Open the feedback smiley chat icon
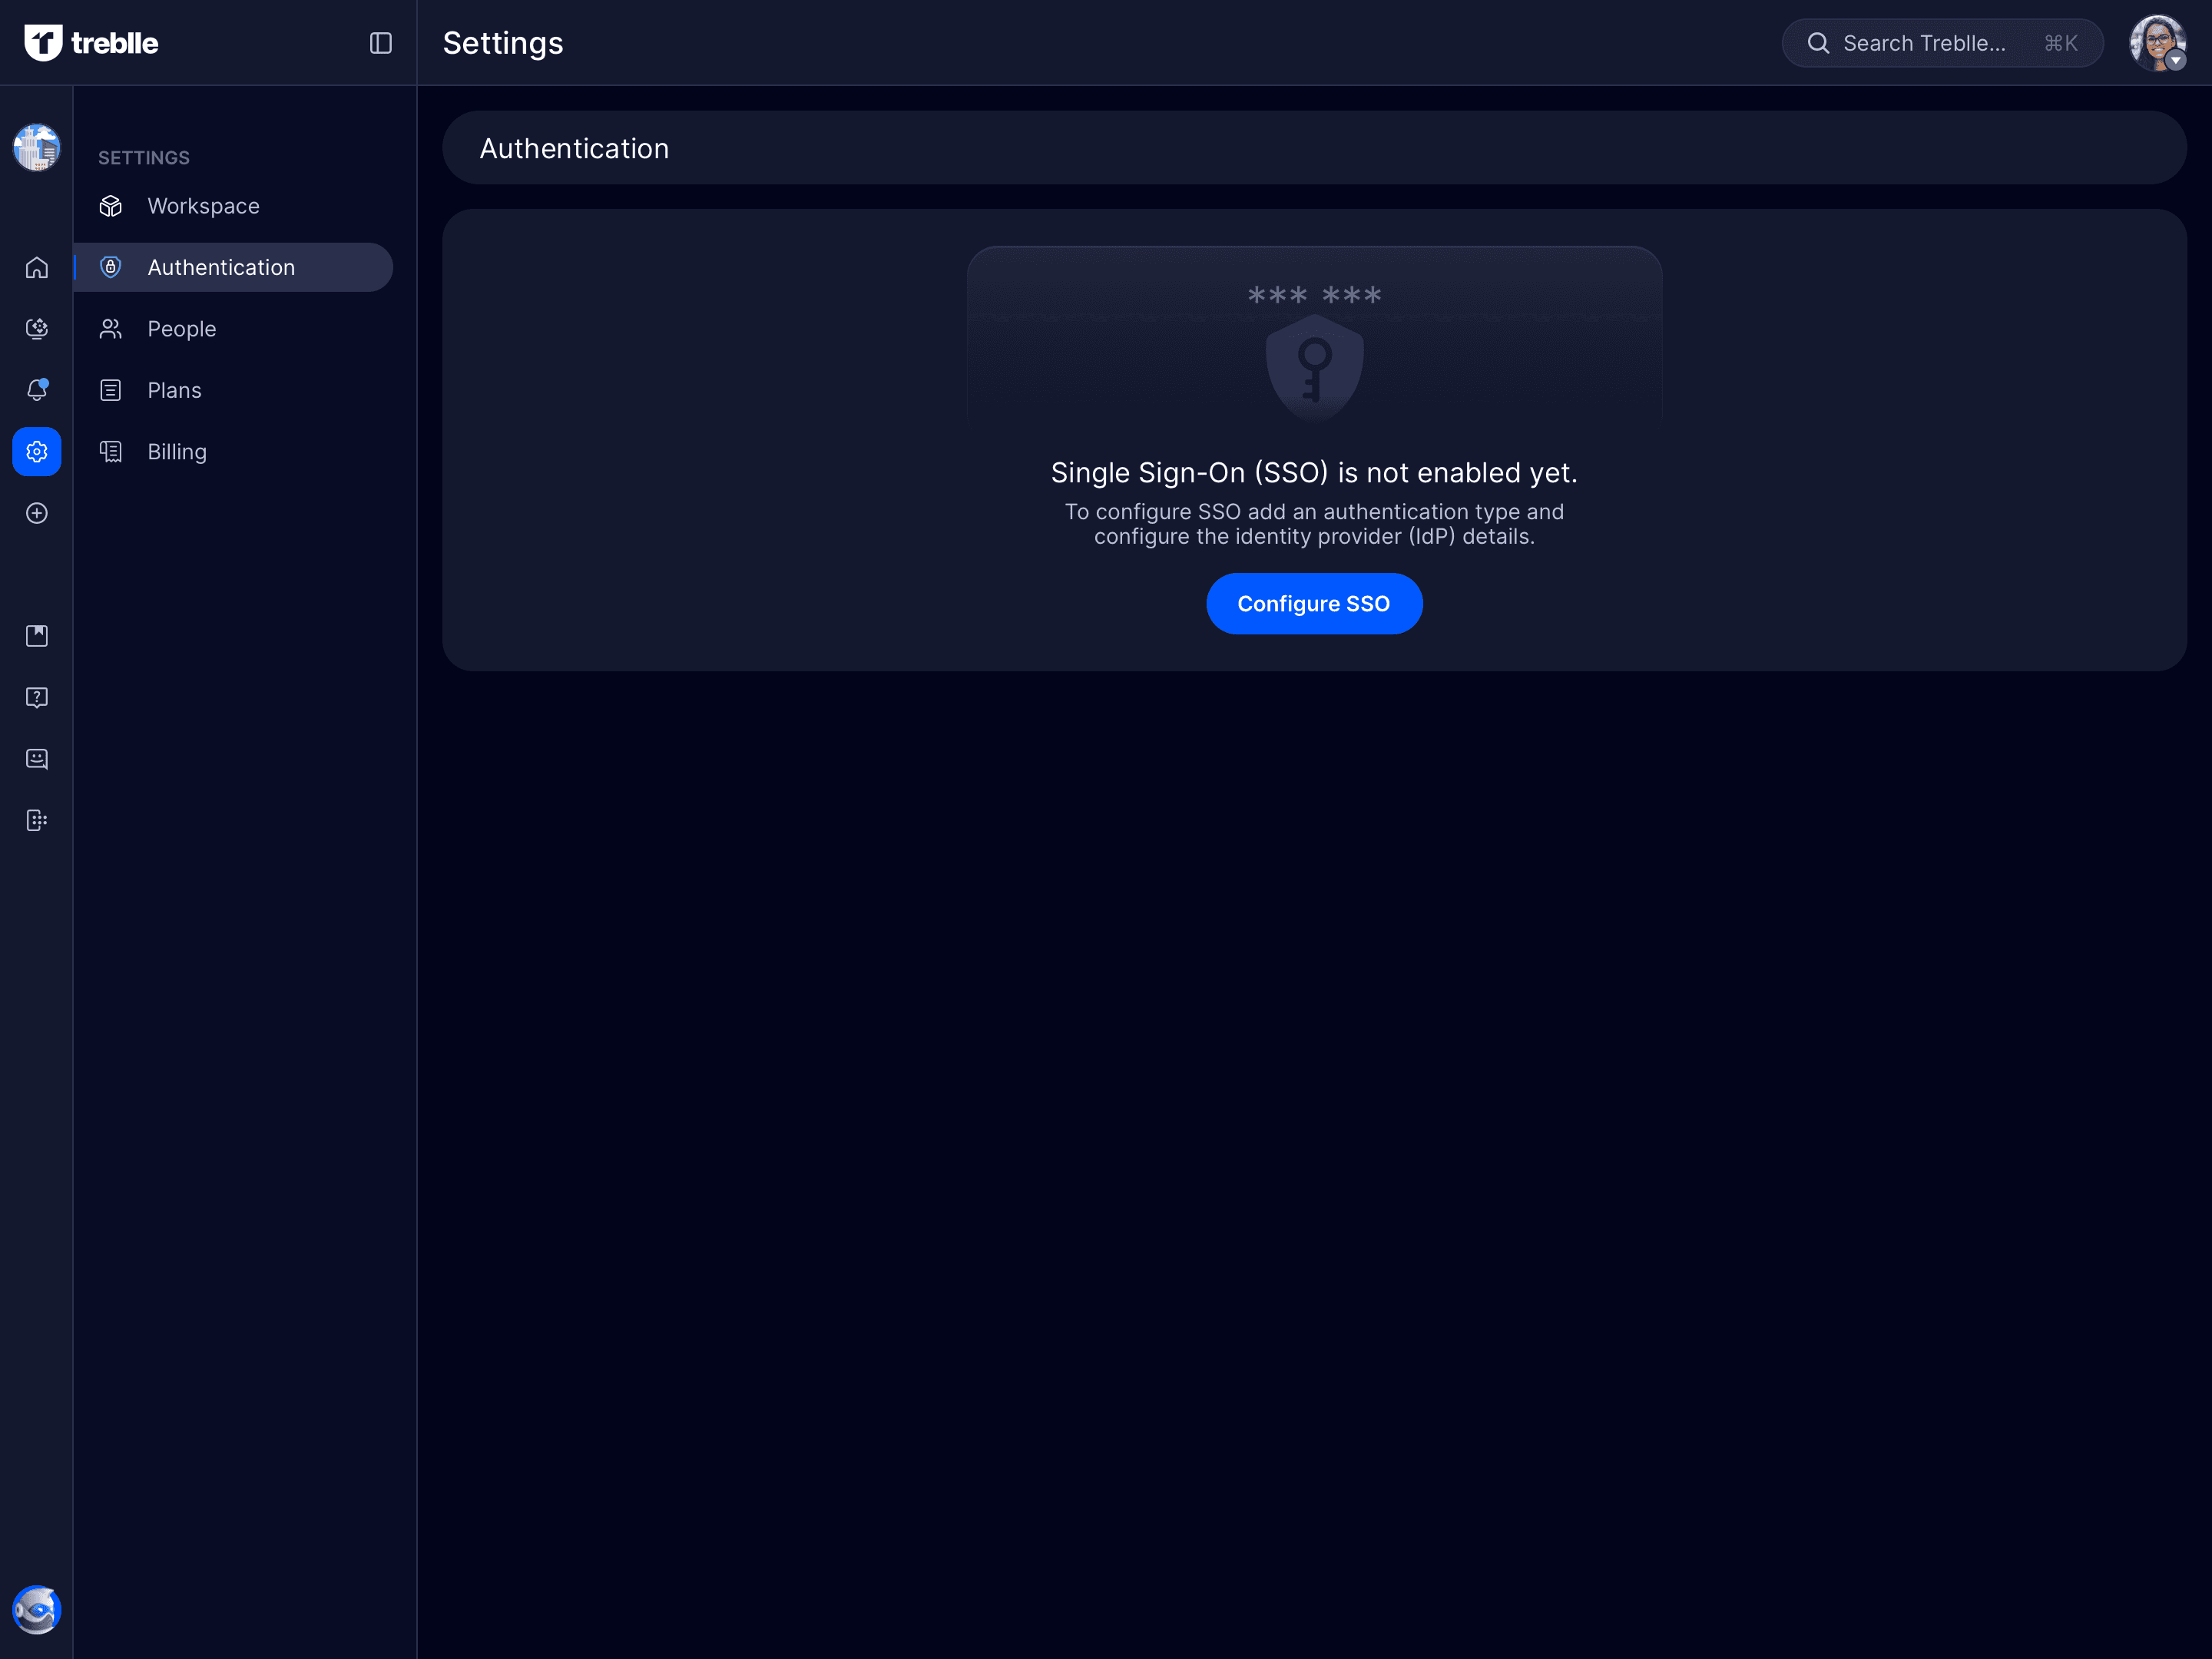The image size is (2212, 1659). point(37,759)
